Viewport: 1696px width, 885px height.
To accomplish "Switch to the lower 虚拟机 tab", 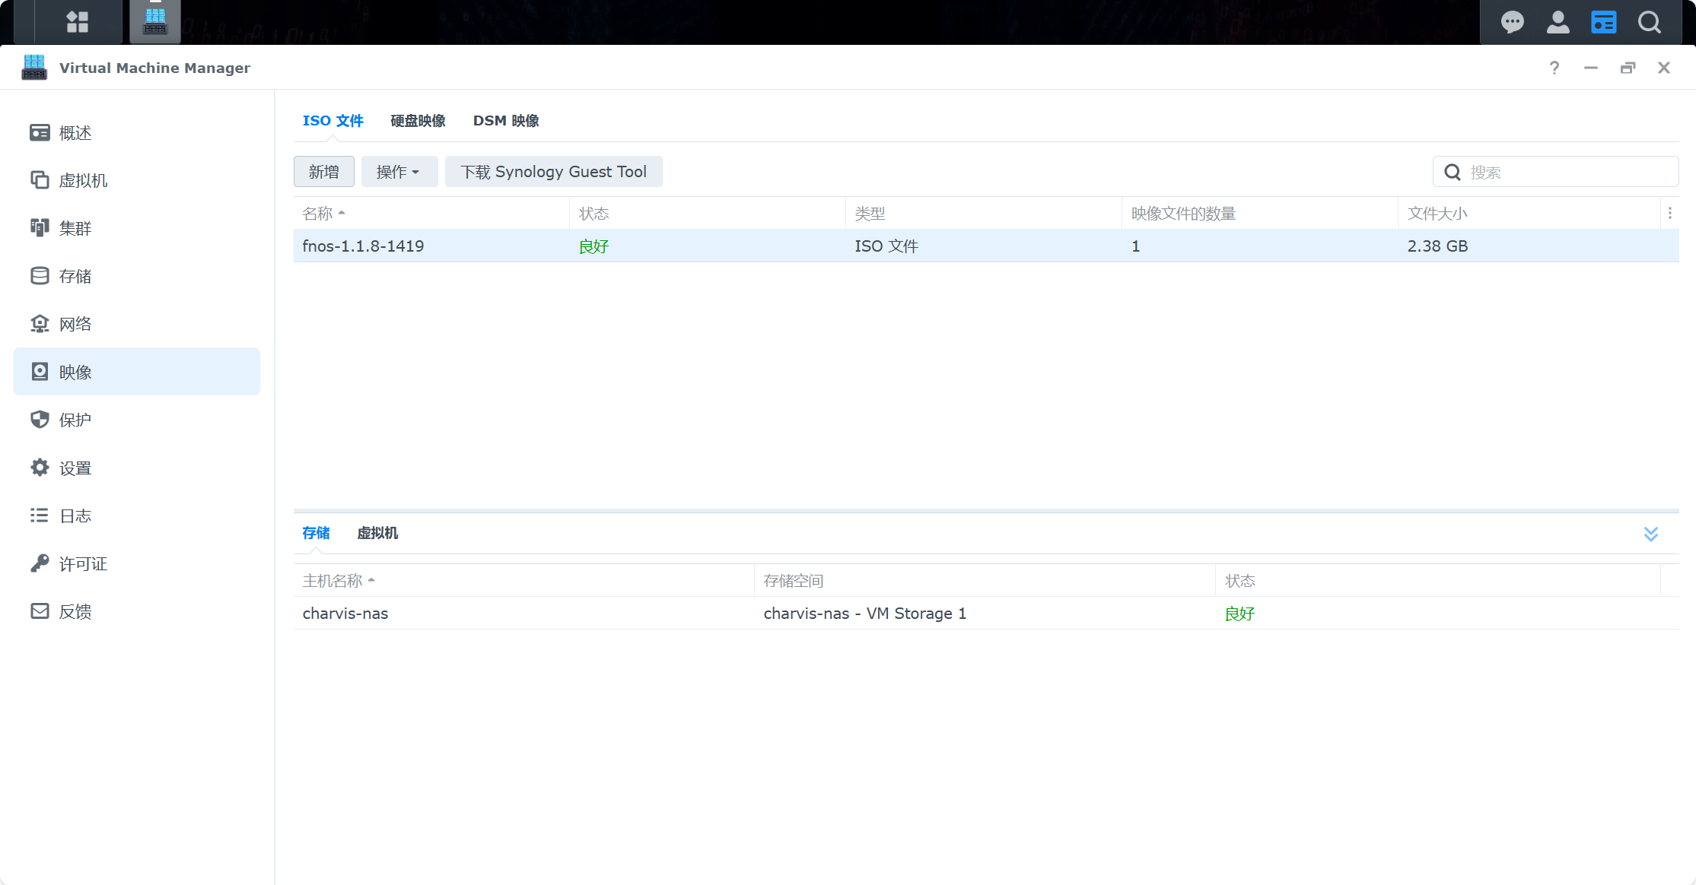I will pyautogui.click(x=377, y=533).
